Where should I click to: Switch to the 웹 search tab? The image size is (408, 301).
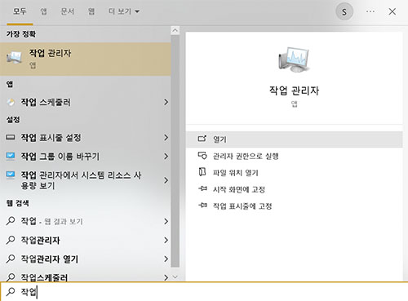point(91,11)
